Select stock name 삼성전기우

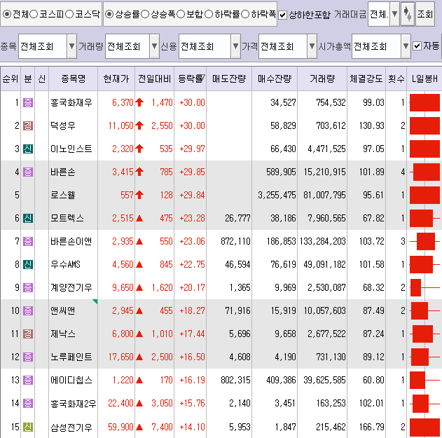pos(71,427)
